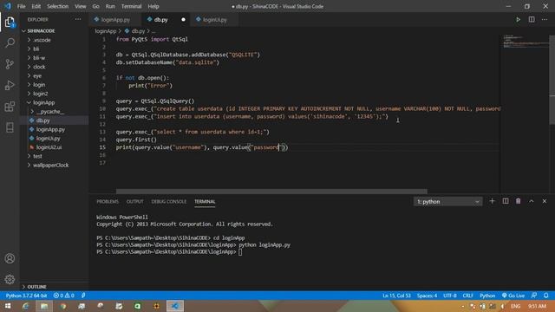Viewport: 555px width, 312px height.
Task: Expand the OUTLINE section
Action: tap(36, 287)
